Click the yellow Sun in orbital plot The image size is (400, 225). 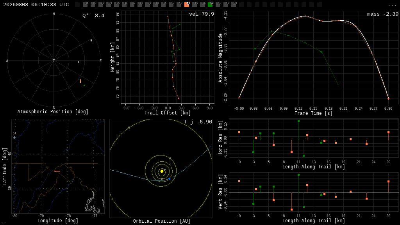[162, 171]
